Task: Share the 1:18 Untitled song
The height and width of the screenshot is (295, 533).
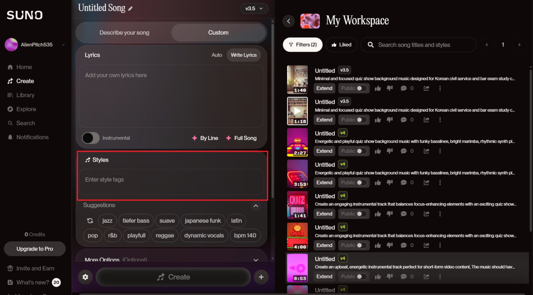Action: coord(426,120)
